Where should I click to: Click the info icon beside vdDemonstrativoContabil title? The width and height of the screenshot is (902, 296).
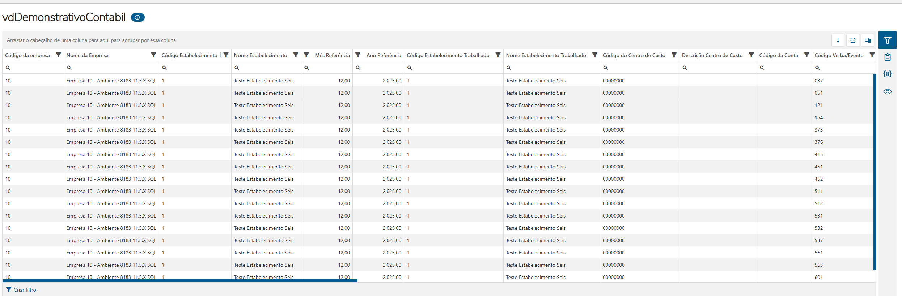coord(137,17)
